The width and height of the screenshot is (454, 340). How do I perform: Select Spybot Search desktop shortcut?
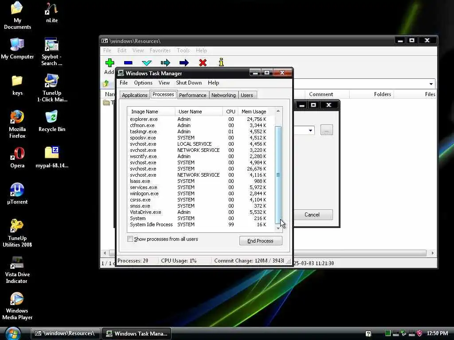tap(51, 52)
